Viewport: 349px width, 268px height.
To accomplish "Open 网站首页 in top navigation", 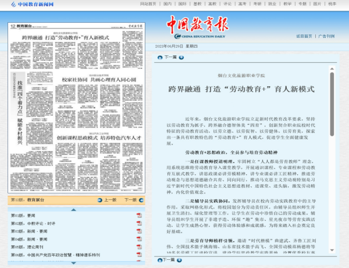I will coord(148,4).
